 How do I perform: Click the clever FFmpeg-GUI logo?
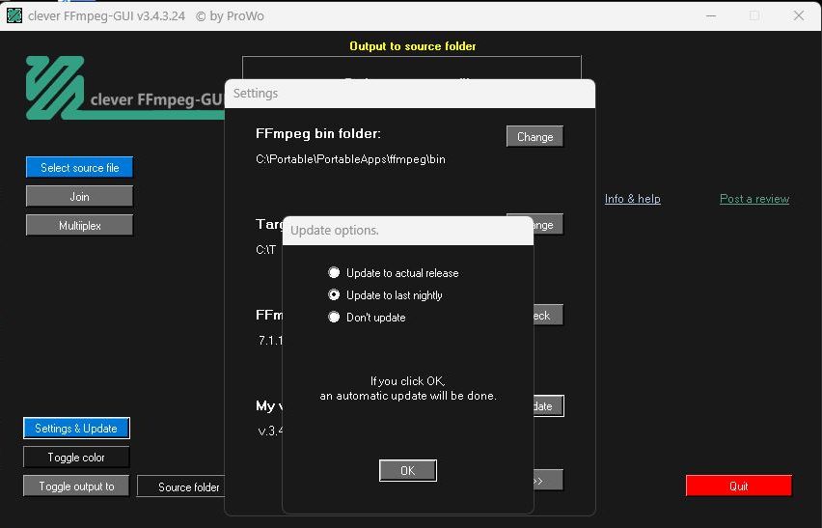point(124,88)
